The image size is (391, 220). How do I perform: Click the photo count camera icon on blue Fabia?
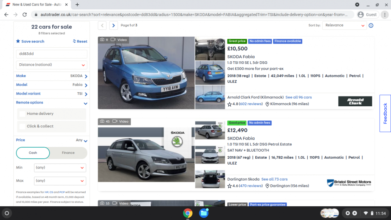click(x=102, y=39)
